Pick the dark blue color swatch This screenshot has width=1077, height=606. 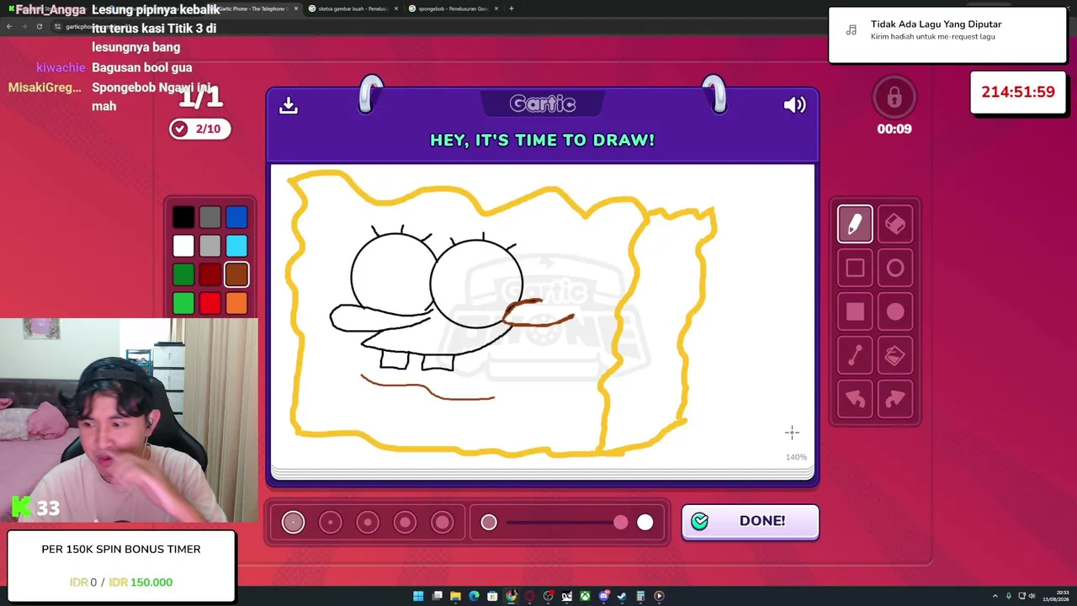click(236, 218)
